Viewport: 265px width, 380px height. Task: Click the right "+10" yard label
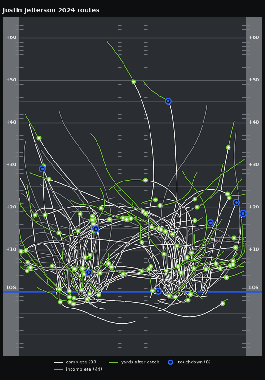click(254, 249)
